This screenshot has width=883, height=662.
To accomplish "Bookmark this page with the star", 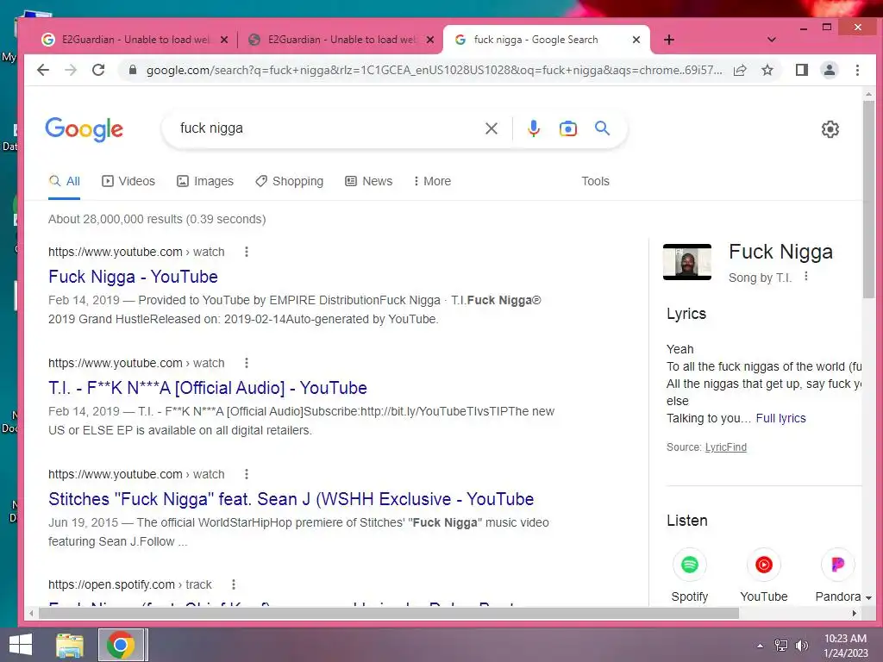I will point(767,70).
